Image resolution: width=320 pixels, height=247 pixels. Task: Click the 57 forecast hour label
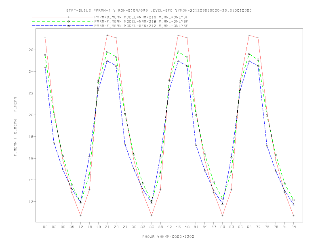214,227
